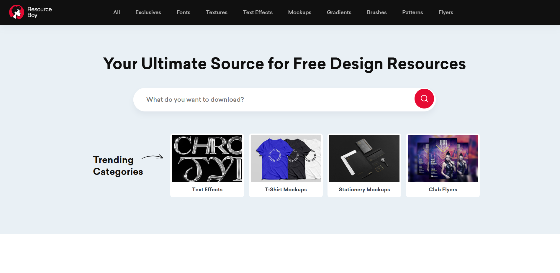Open the All category
560x273 pixels.
[116, 12]
